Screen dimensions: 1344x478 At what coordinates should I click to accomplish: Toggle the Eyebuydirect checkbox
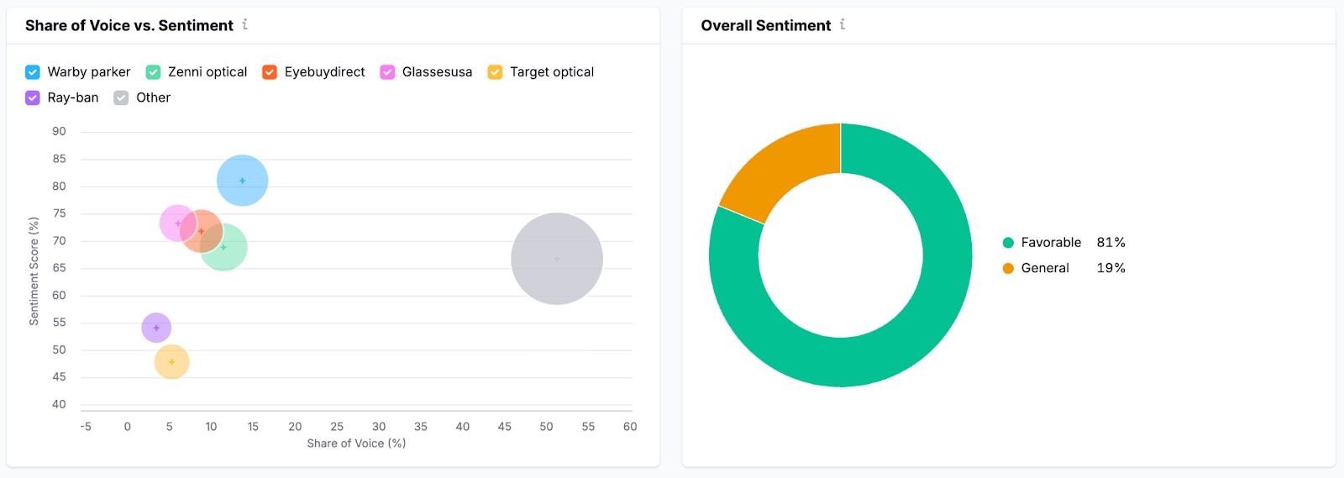click(270, 72)
